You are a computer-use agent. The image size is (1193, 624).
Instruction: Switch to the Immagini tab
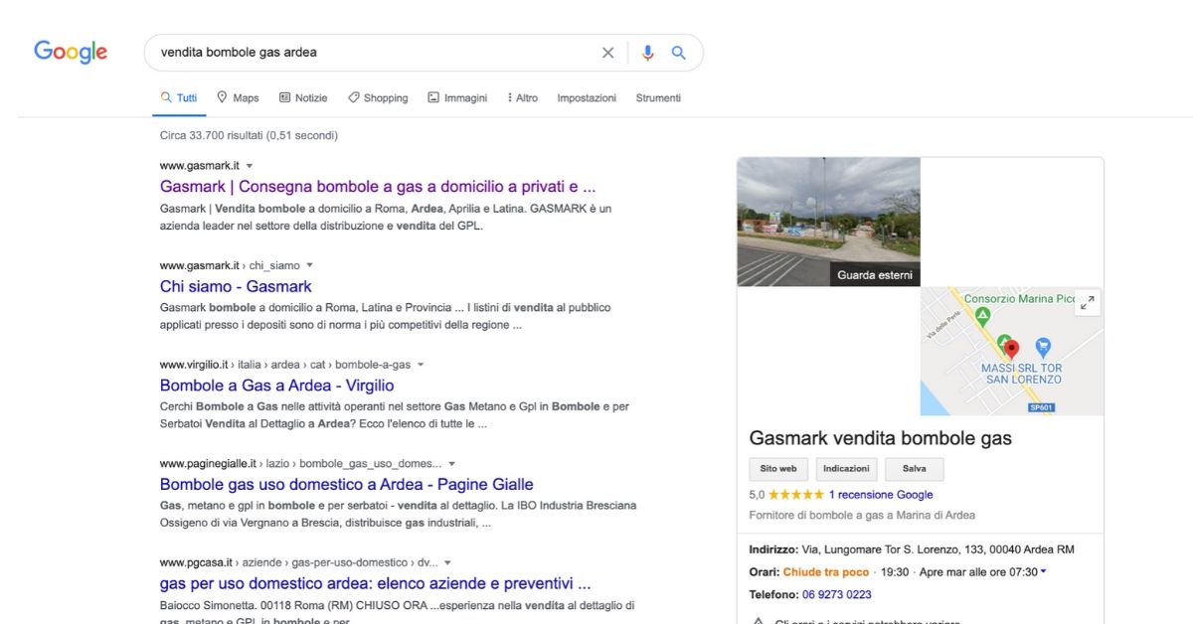pos(457,97)
